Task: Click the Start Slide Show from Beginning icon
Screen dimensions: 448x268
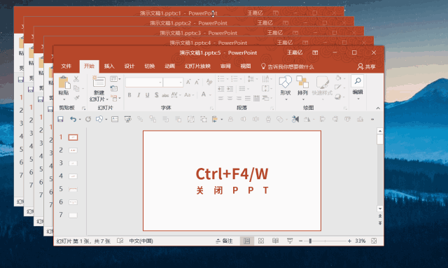Action: (x=127, y=119)
